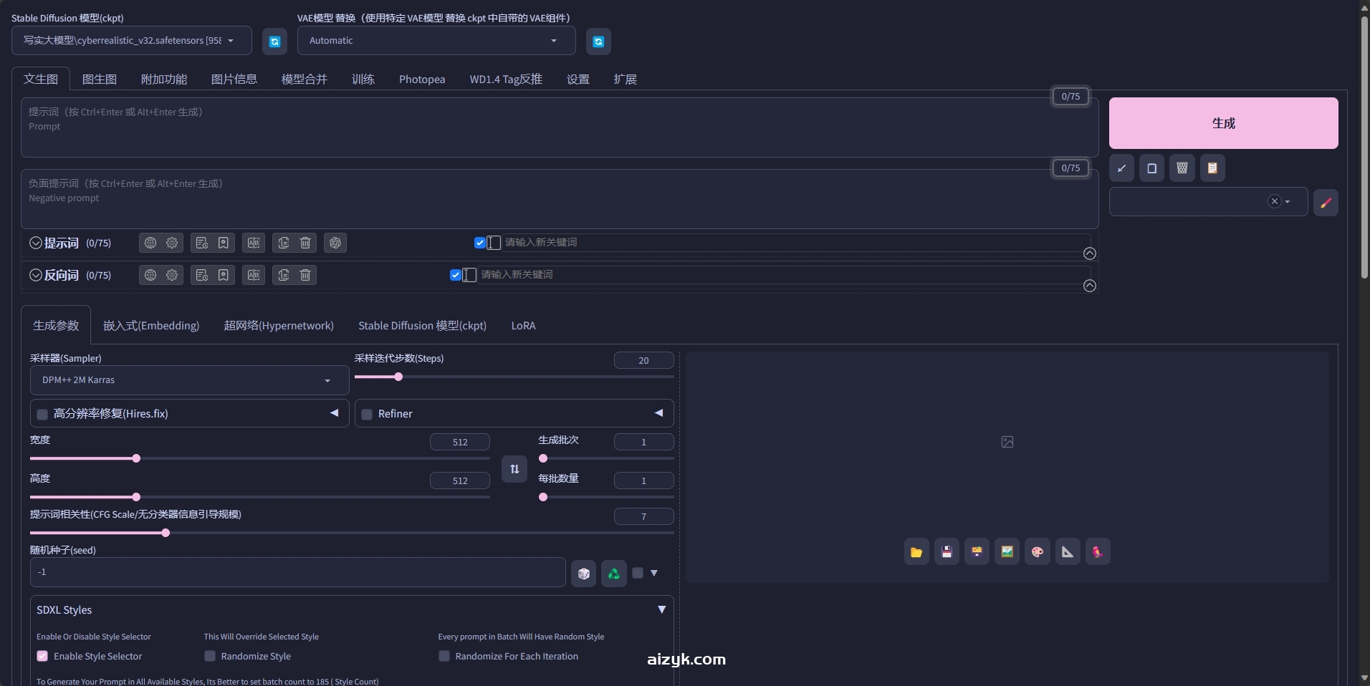Viewport: 1370px width, 686px height.
Task: Click the dice icon to randomize seed
Action: coord(583,573)
